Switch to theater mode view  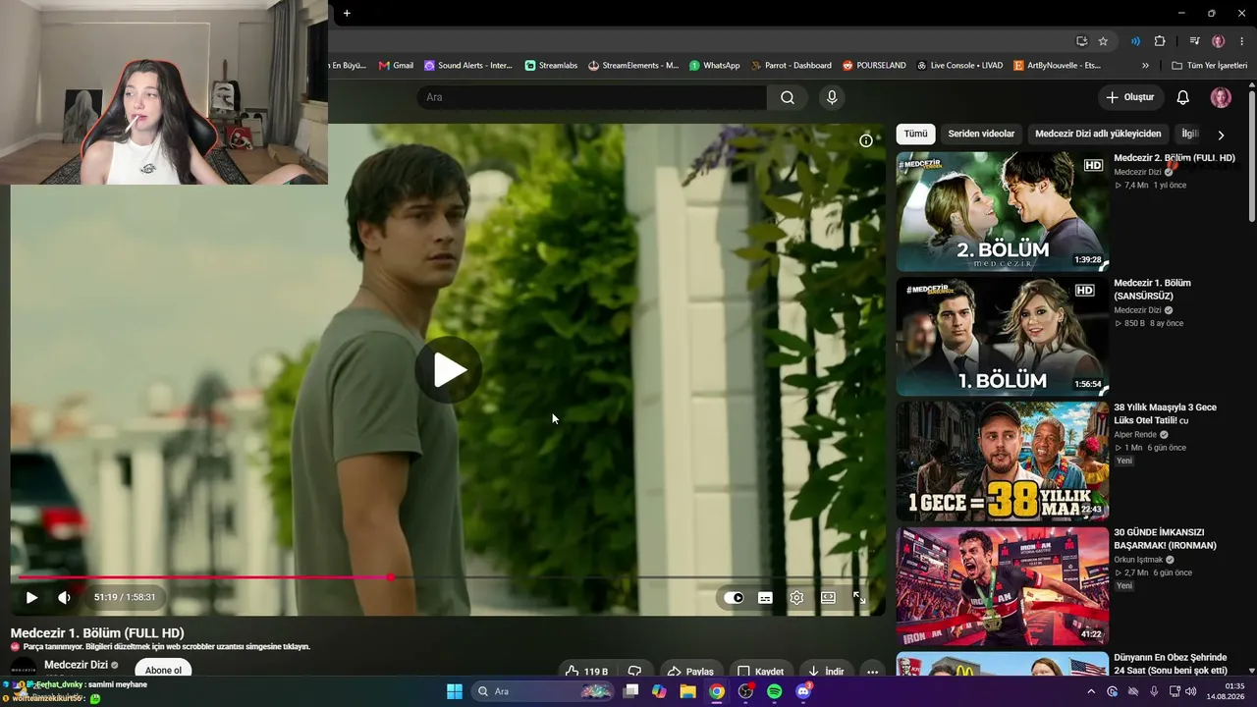[828, 597]
